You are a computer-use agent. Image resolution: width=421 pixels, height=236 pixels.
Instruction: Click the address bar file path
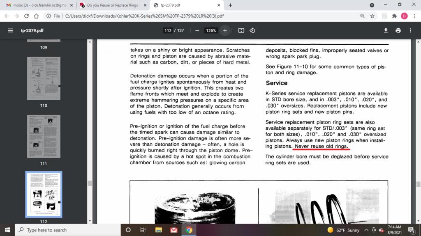[x=144, y=16]
